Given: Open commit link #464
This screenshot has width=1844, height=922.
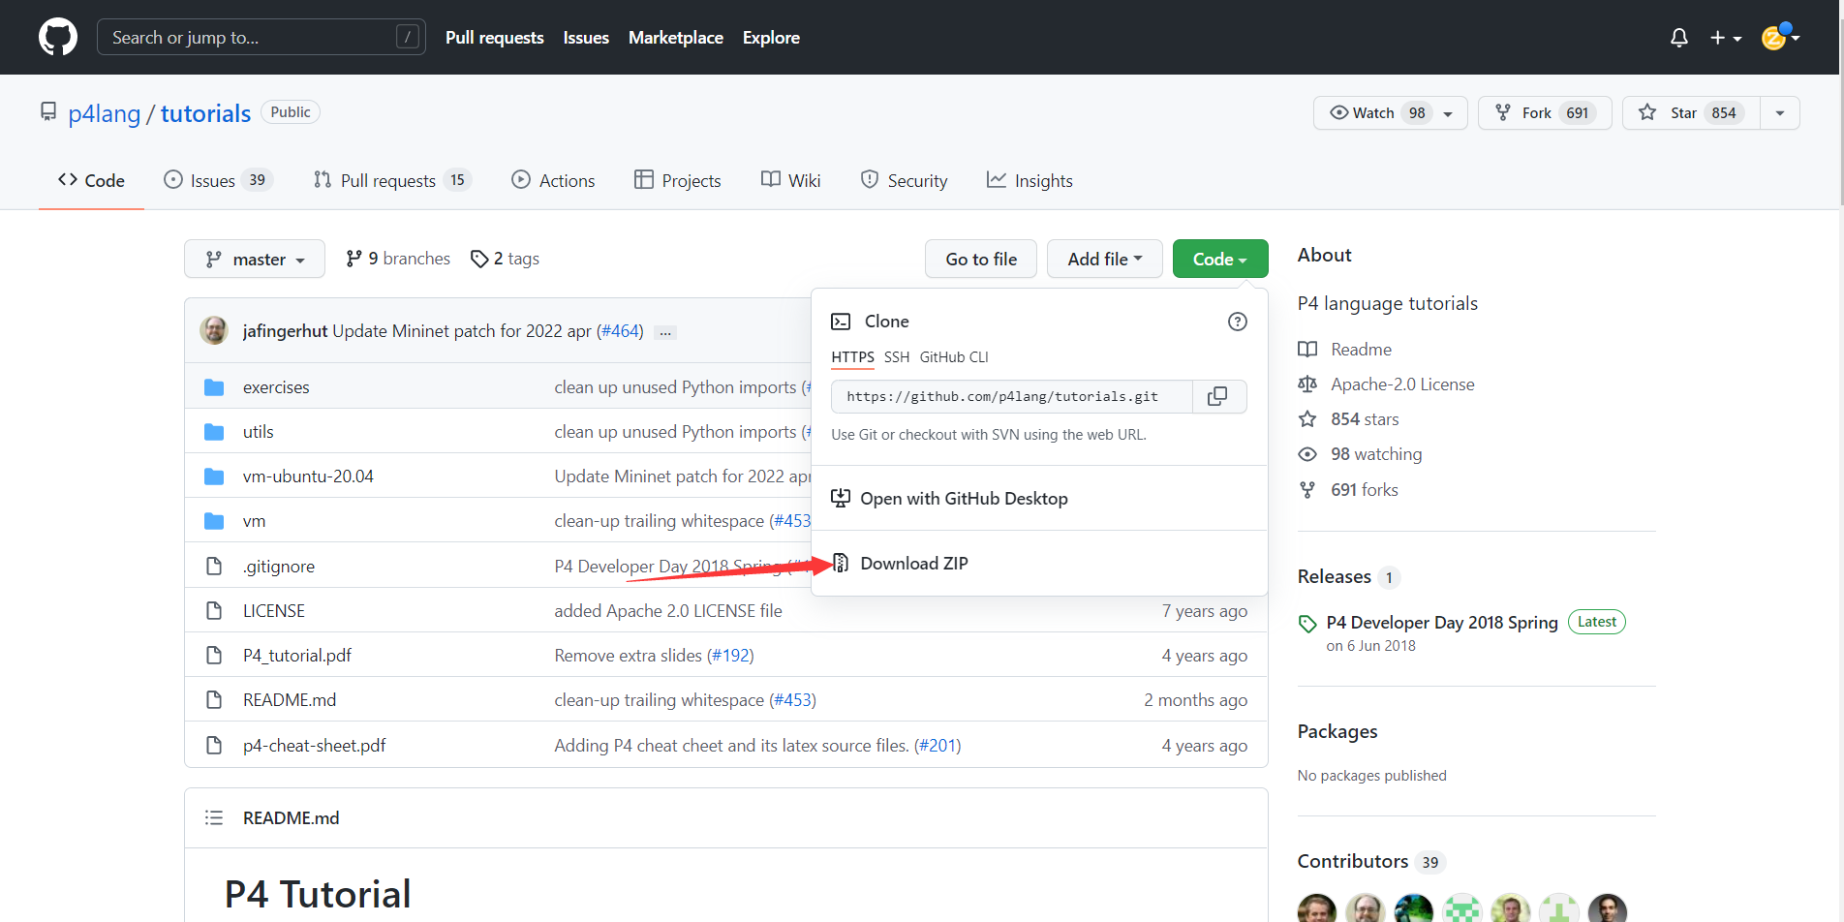Looking at the screenshot, I should click(x=620, y=331).
